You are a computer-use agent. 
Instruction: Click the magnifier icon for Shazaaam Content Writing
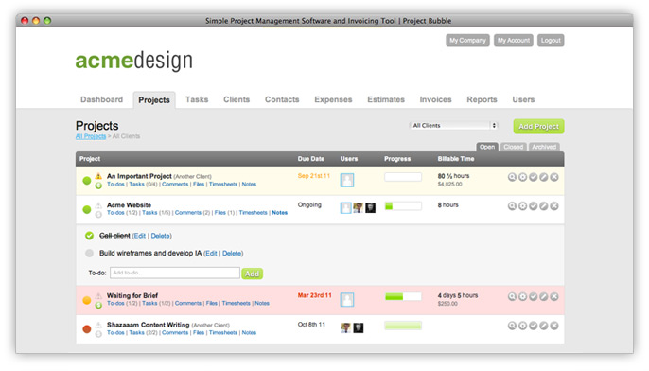pyautogui.click(x=512, y=326)
